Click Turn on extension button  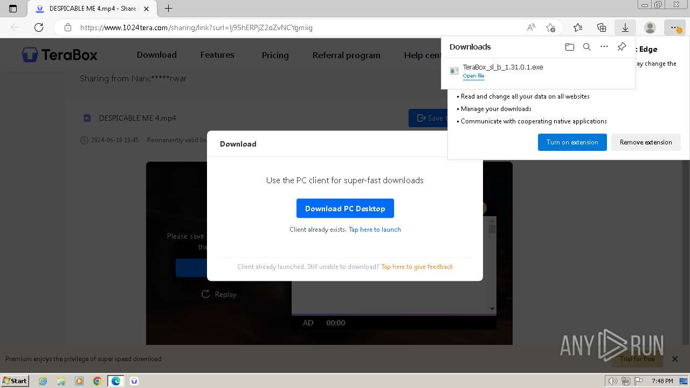[x=572, y=142]
